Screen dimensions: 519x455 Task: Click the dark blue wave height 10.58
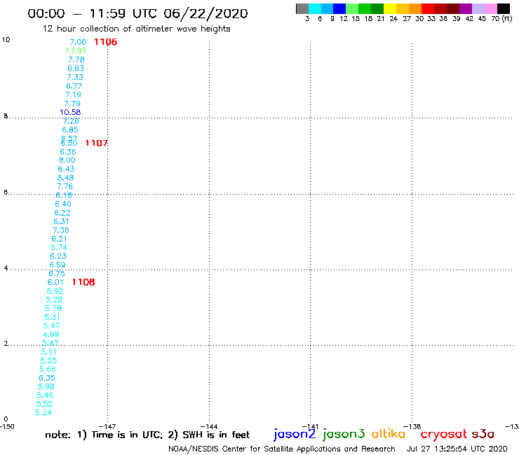point(70,112)
